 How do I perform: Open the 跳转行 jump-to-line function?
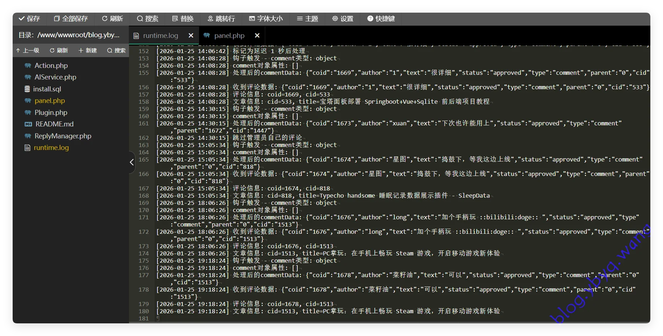point(221,19)
